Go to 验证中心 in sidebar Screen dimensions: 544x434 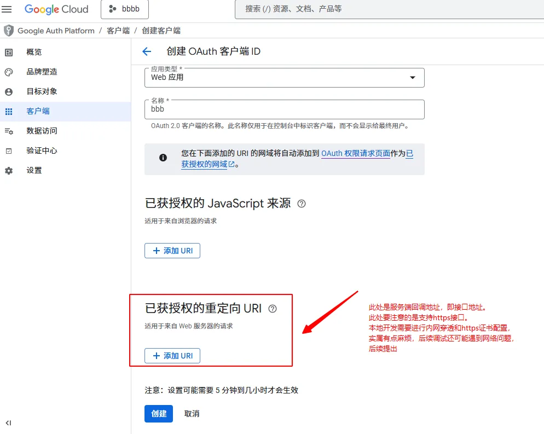42,151
